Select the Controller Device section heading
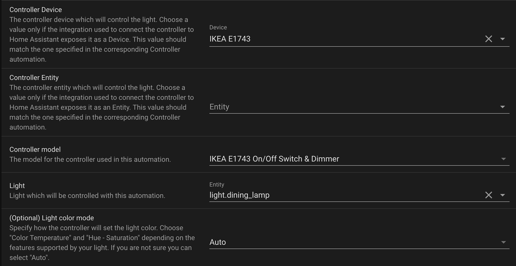The height and width of the screenshot is (266, 516). 36,9
